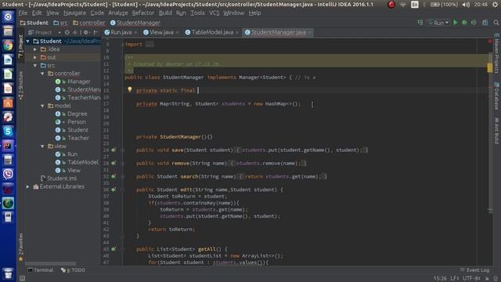Screen dimensions: 501x282
Task: Toggle the Maven Projects side panel
Action: (497, 52)
